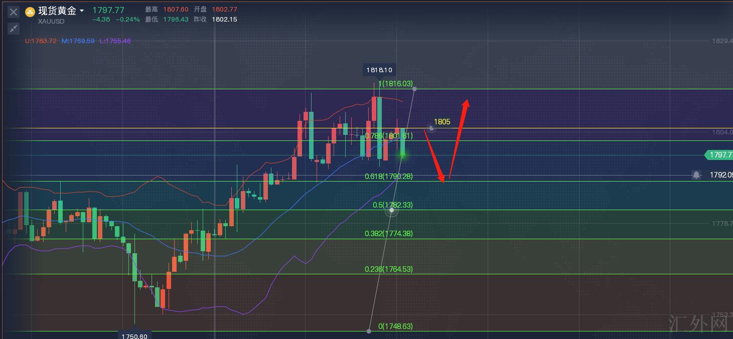Click the gold XAUUSD symbol icon

(30, 12)
